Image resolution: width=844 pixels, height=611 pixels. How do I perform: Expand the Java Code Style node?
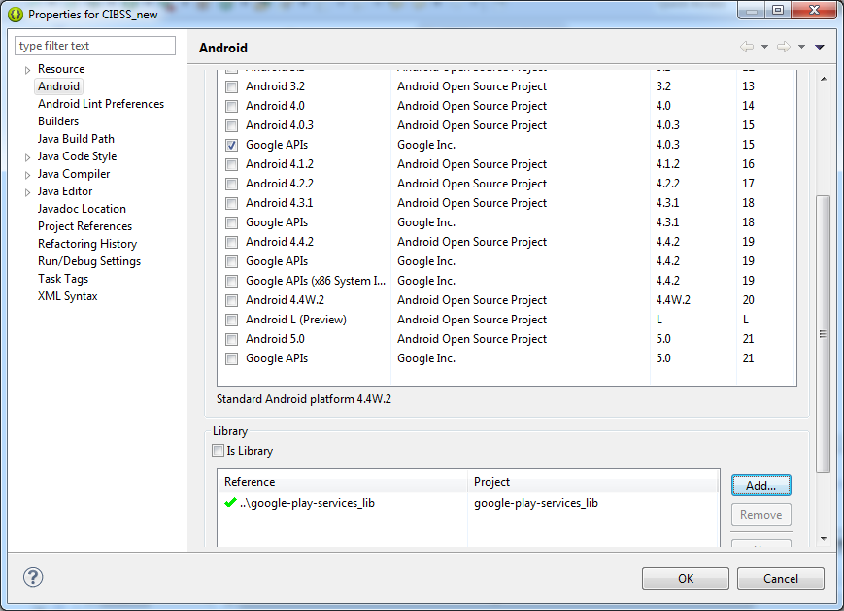(x=27, y=157)
